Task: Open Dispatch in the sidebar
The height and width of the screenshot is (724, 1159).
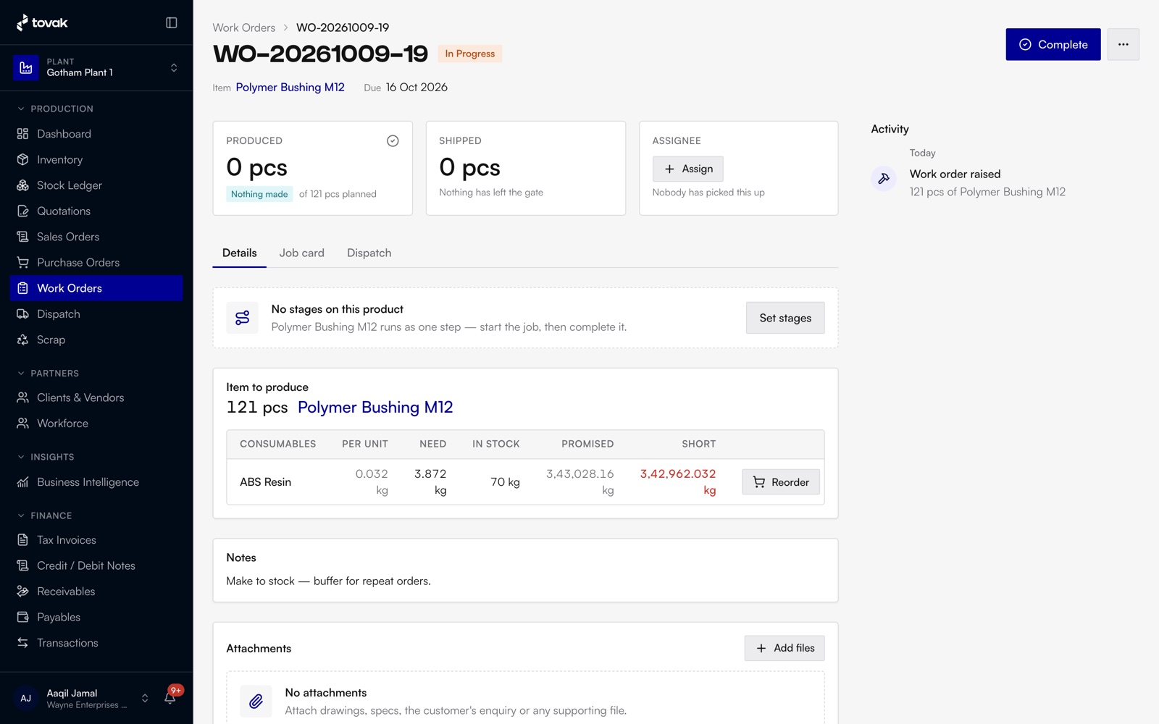Action: click(96, 313)
